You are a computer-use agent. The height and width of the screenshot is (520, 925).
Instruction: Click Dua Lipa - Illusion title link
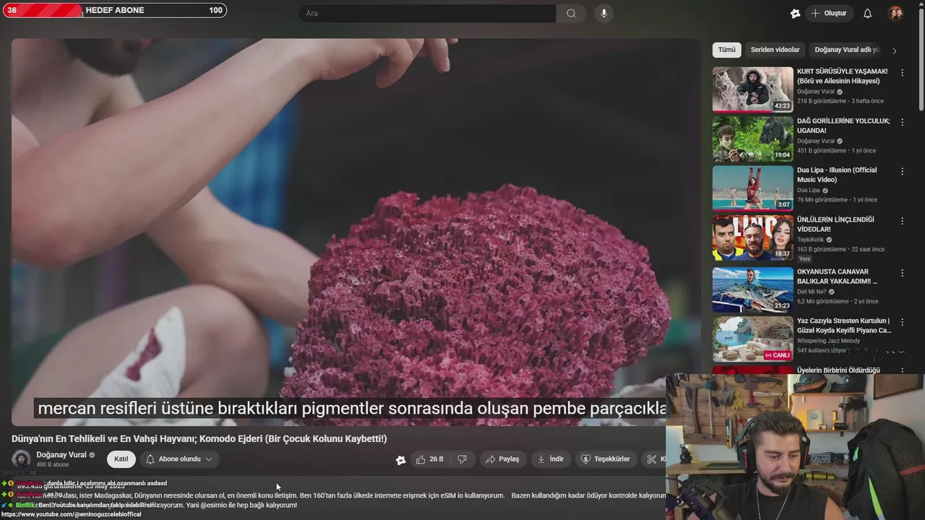[837, 175]
